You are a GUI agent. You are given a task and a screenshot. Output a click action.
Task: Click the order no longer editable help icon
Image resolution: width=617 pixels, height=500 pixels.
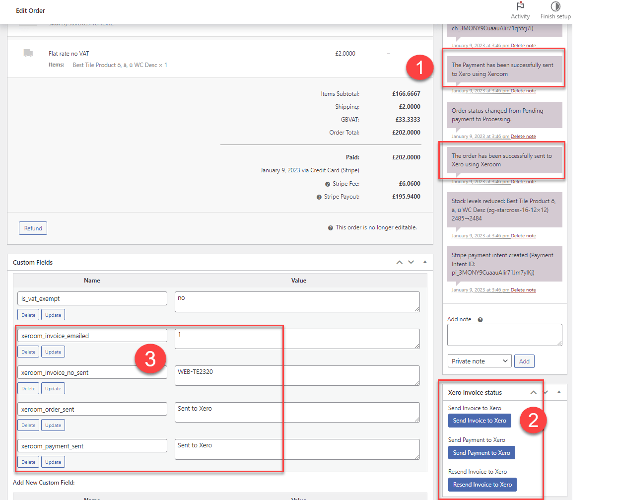pyautogui.click(x=330, y=228)
